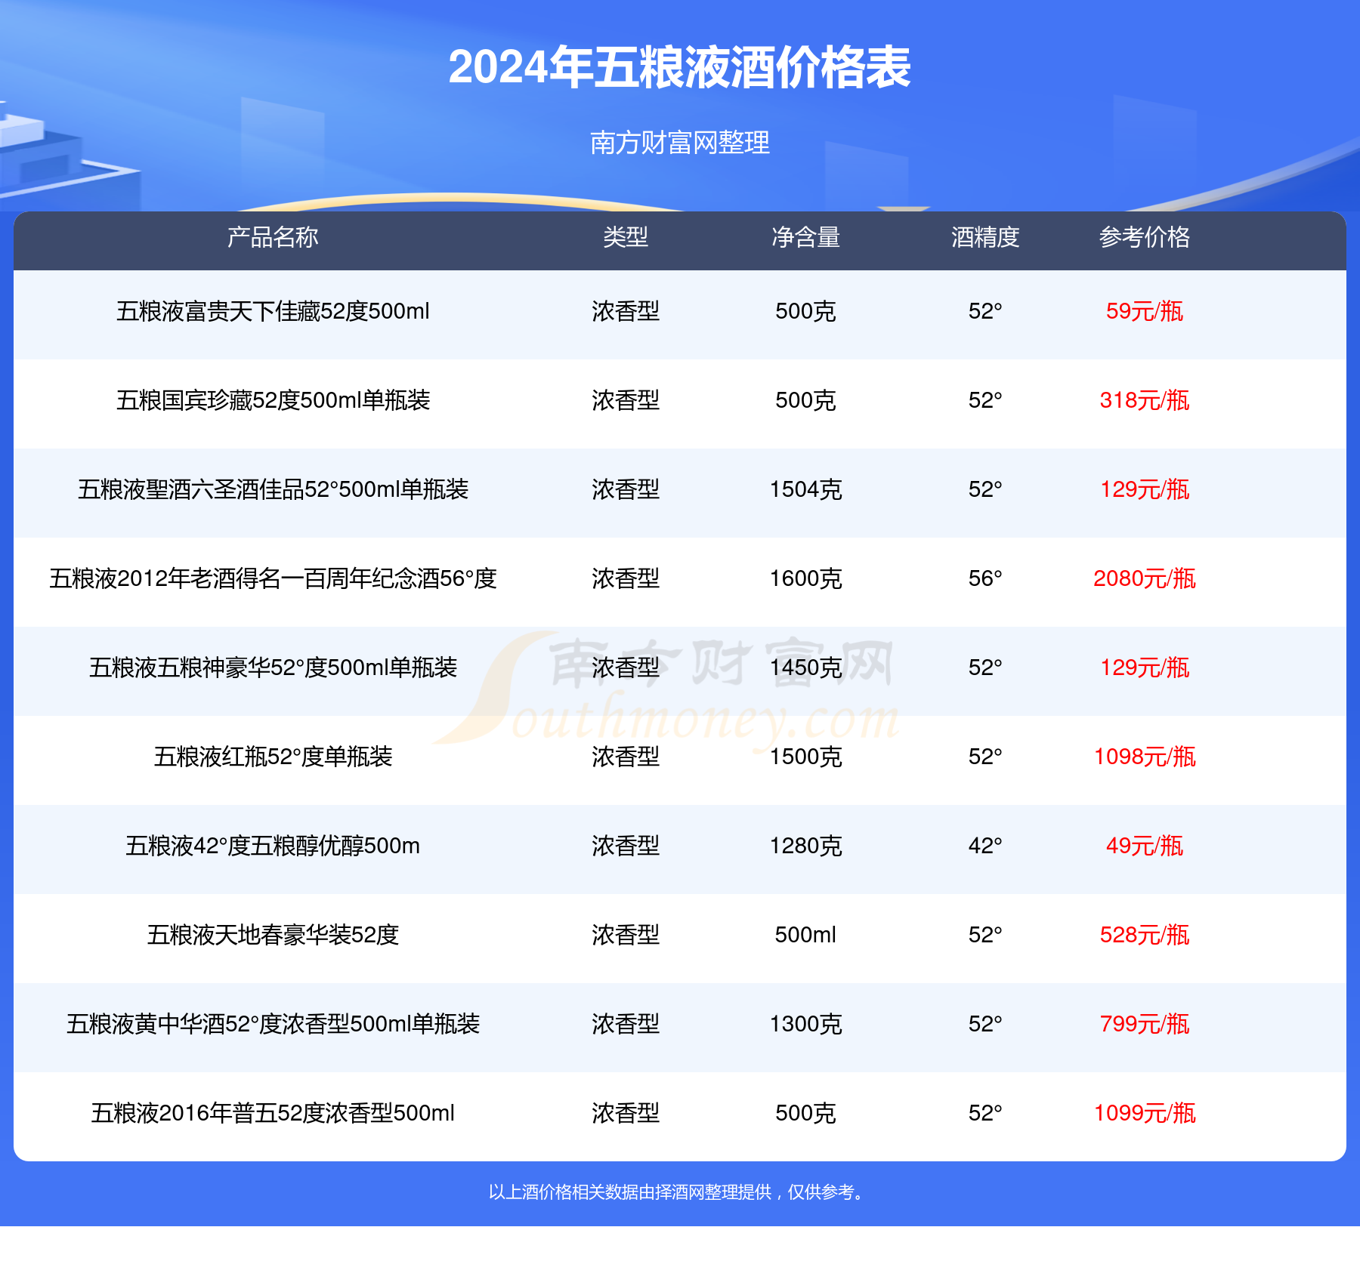Click 浓香型 type cell in 2016年普五 row
Screen dimensions: 1360x1261
[x=626, y=1113]
